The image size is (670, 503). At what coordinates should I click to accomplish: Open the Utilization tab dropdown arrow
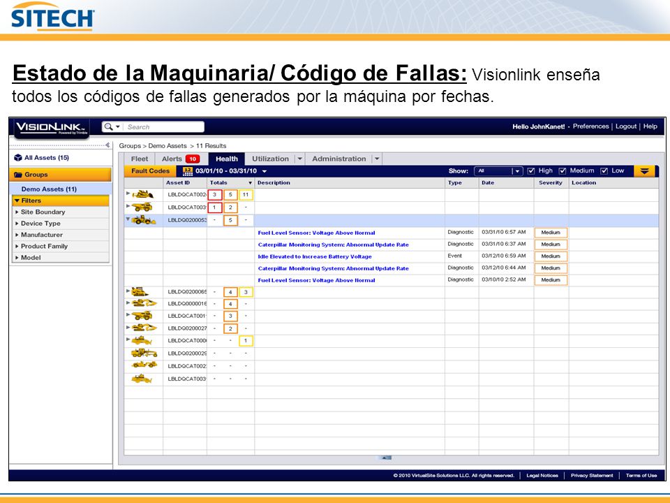click(x=300, y=159)
